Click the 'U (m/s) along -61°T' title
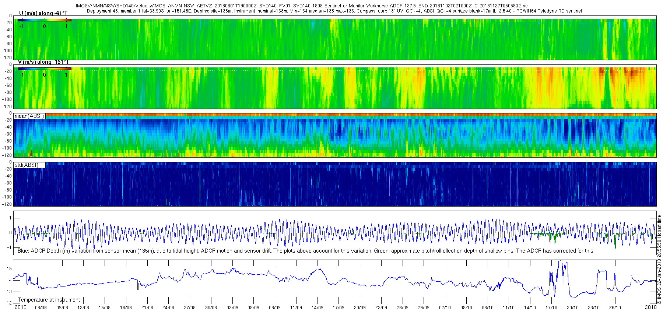The width and height of the screenshot is (663, 313). [x=43, y=13]
